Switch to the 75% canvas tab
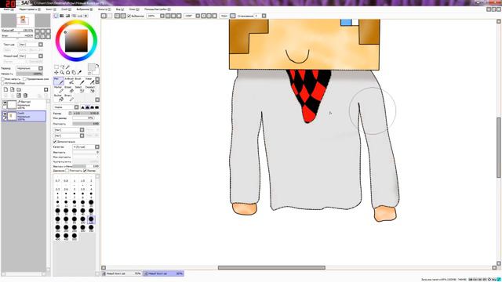The height and width of the screenshot is (282, 502). tap(122, 273)
